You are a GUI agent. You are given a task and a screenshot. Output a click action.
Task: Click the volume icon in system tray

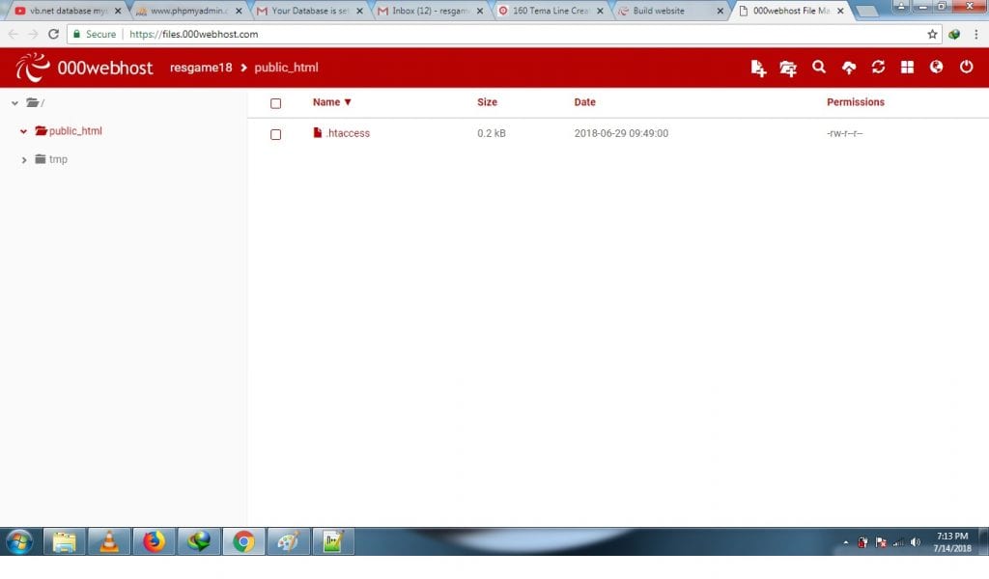[x=916, y=541]
